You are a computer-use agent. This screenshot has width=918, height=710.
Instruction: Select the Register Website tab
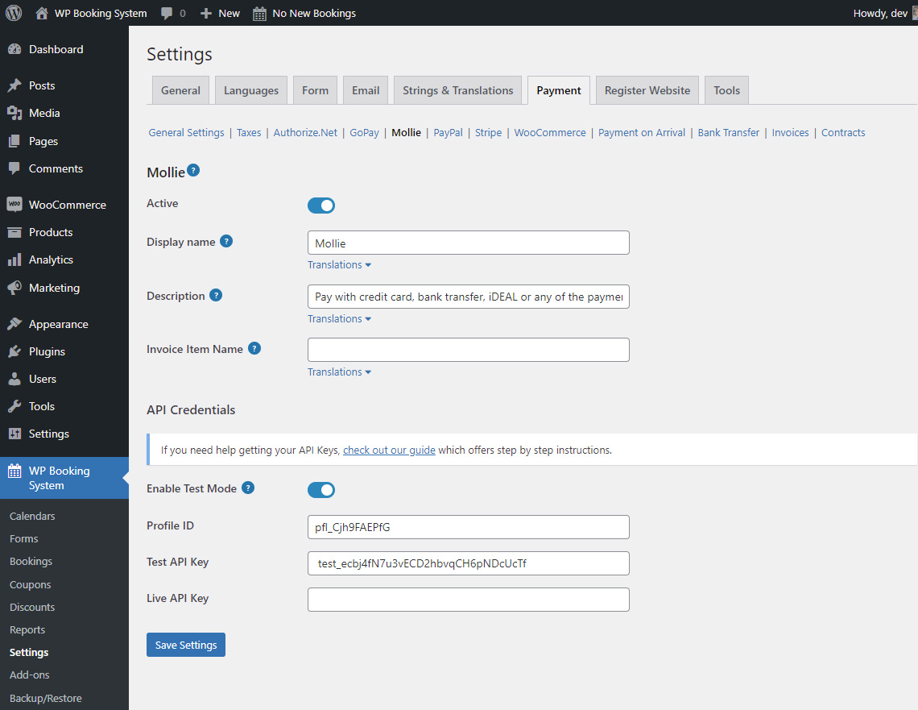[647, 90]
